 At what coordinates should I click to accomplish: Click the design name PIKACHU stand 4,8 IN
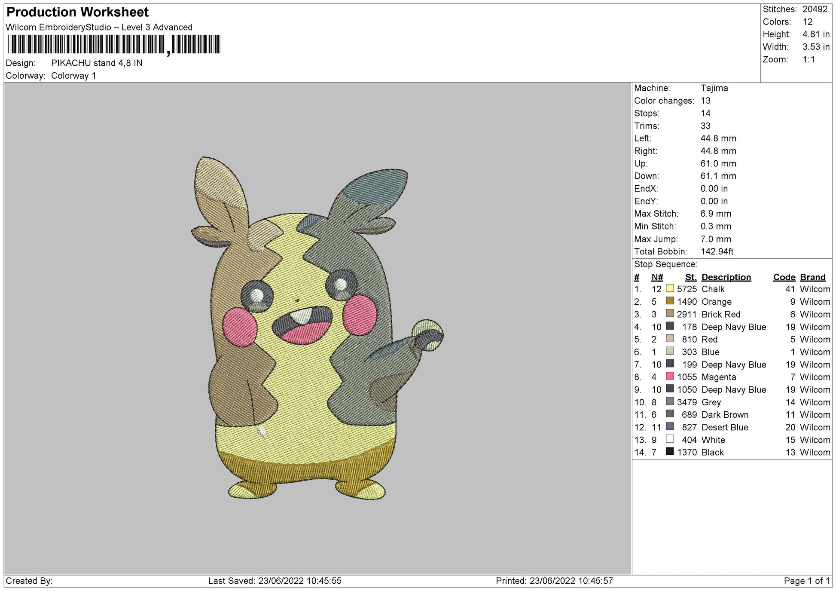[97, 63]
